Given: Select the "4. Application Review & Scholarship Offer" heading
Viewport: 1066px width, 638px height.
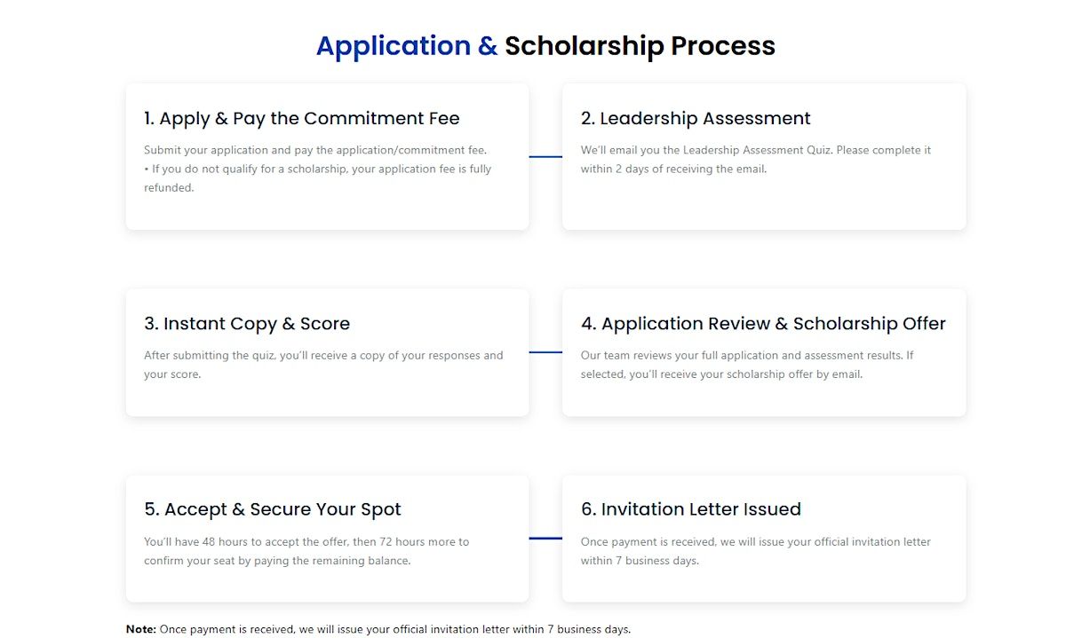Looking at the screenshot, I should (763, 324).
